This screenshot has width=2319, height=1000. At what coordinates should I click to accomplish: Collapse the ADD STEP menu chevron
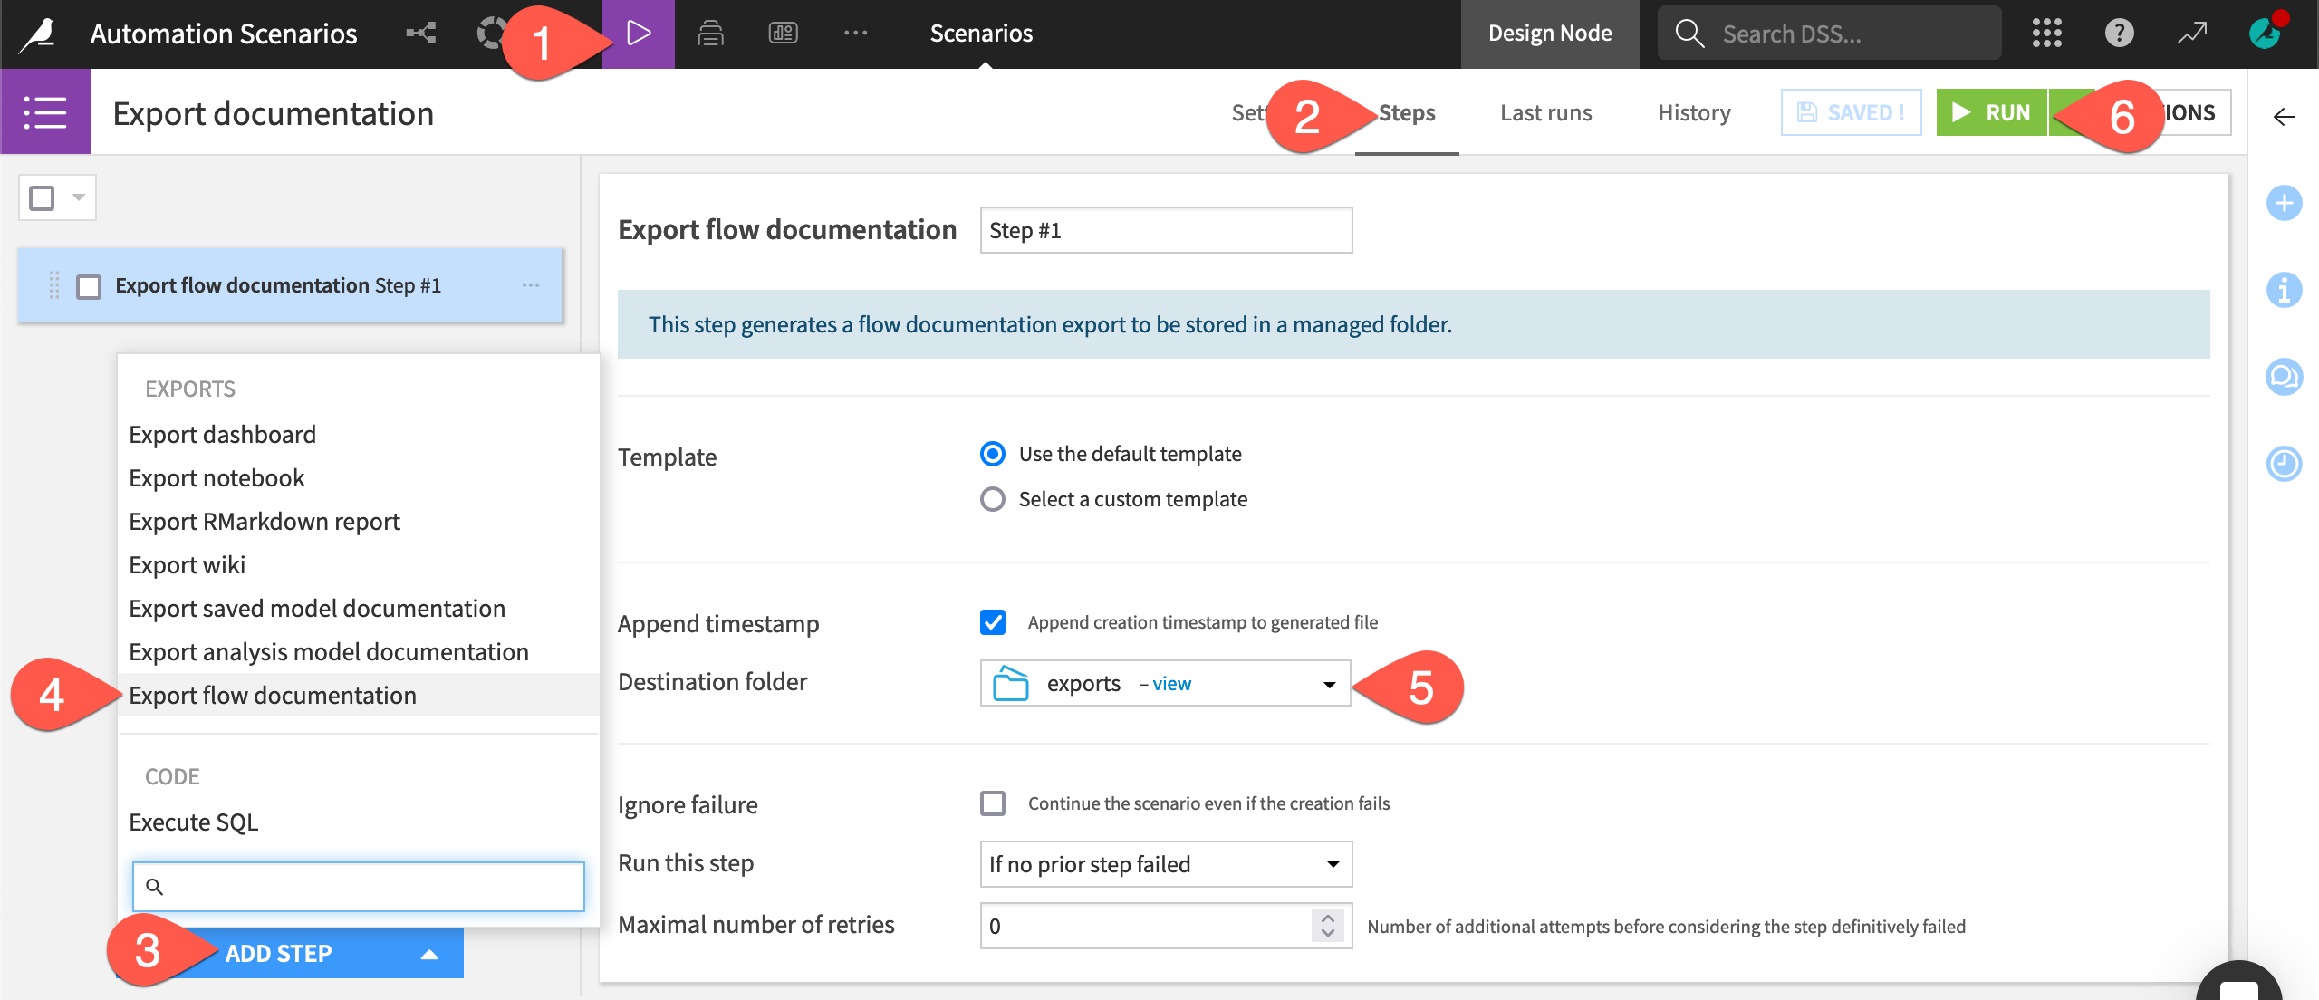pos(429,953)
